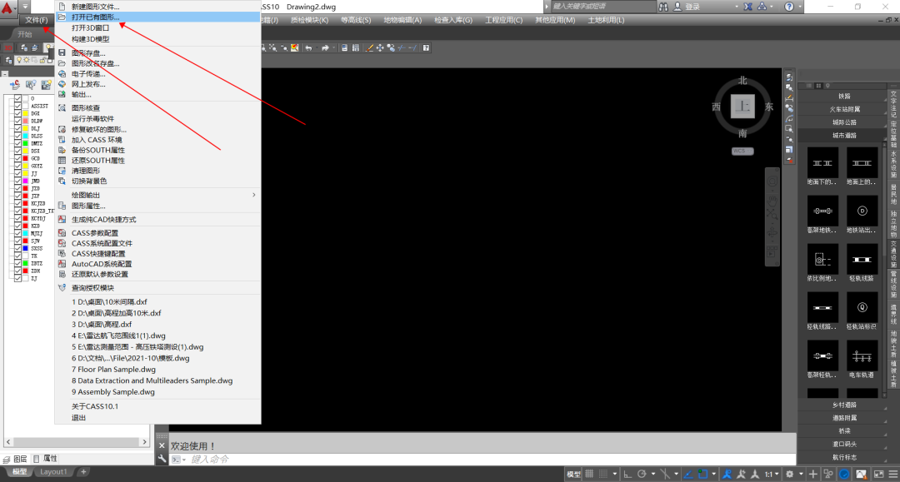Toggle the GCD layer checkbox
The height and width of the screenshot is (482, 900).
(x=17, y=158)
